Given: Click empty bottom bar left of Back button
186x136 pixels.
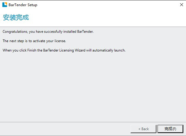Looking at the screenshot, I should [62, 129].
